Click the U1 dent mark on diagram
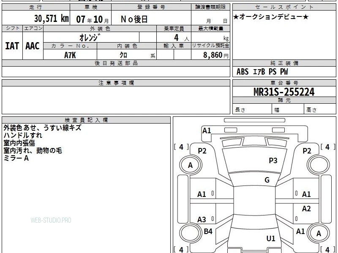The height and width of the screenshot is (253, 338). coord(271,239)
